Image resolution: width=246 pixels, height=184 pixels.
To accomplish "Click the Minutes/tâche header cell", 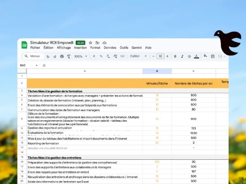I will pyautogui.click(x=157, y=84).
